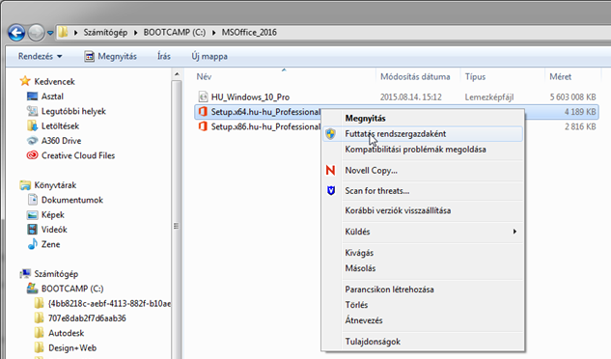Select HU_Windows_10_Pro disc image file
This screenshot has width=611, height=359.
click(250, 97)
